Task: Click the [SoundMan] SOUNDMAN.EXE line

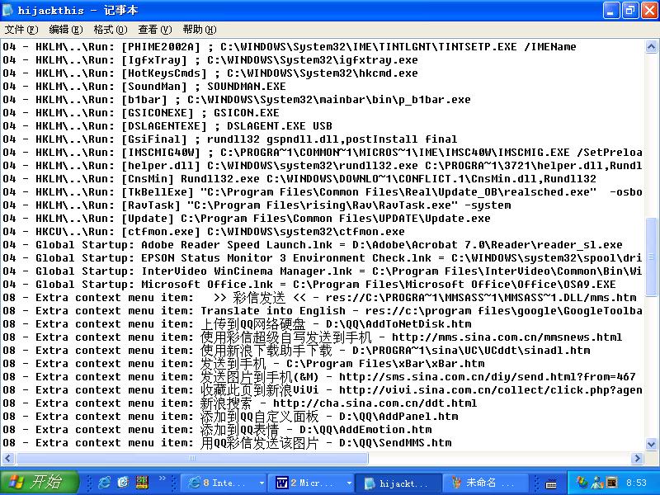Action: [x=144, y=87]
